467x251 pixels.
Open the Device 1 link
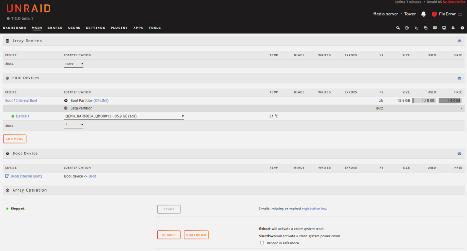[x=22, y=116]
